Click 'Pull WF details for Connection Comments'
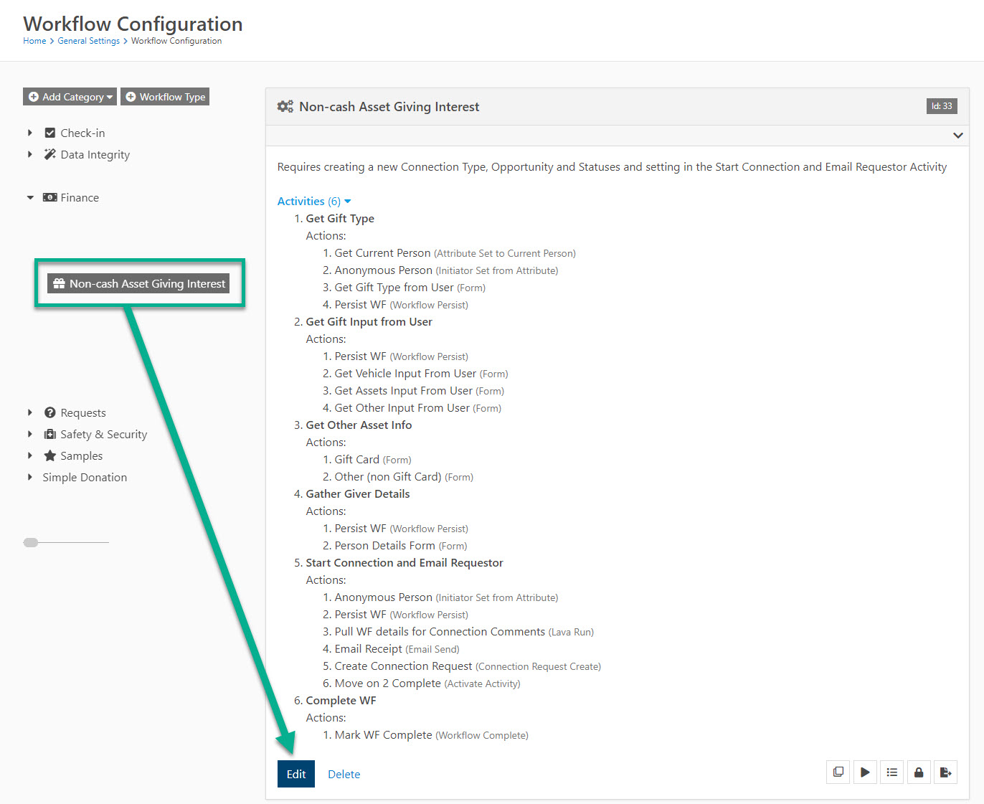The height and width of the screenshot is (804, 984). 440,632
